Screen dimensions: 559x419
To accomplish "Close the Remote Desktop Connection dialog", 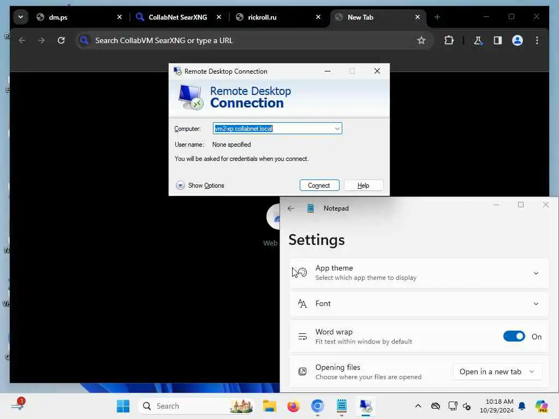I will (x=377, y=71).
